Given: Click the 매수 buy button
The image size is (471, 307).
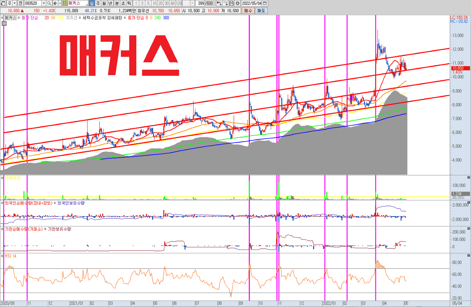Looking at the screenshot, I should [x=248, y=11].
